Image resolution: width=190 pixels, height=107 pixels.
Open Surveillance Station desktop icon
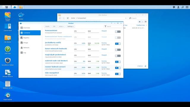8,62
